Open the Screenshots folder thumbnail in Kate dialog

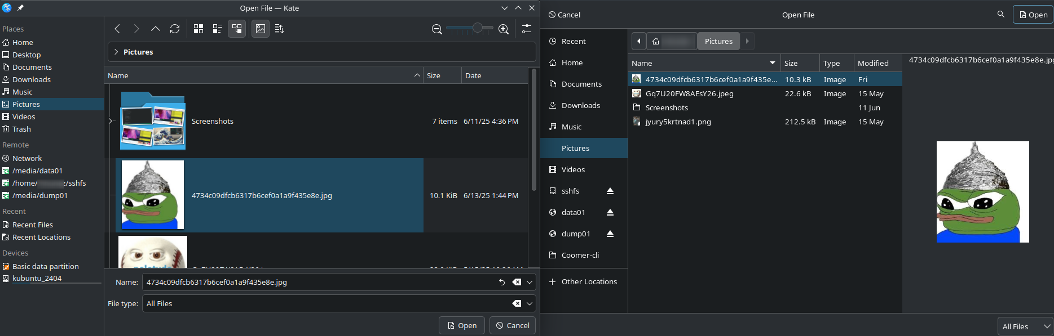pyautogui.click(x=153, y=121)
